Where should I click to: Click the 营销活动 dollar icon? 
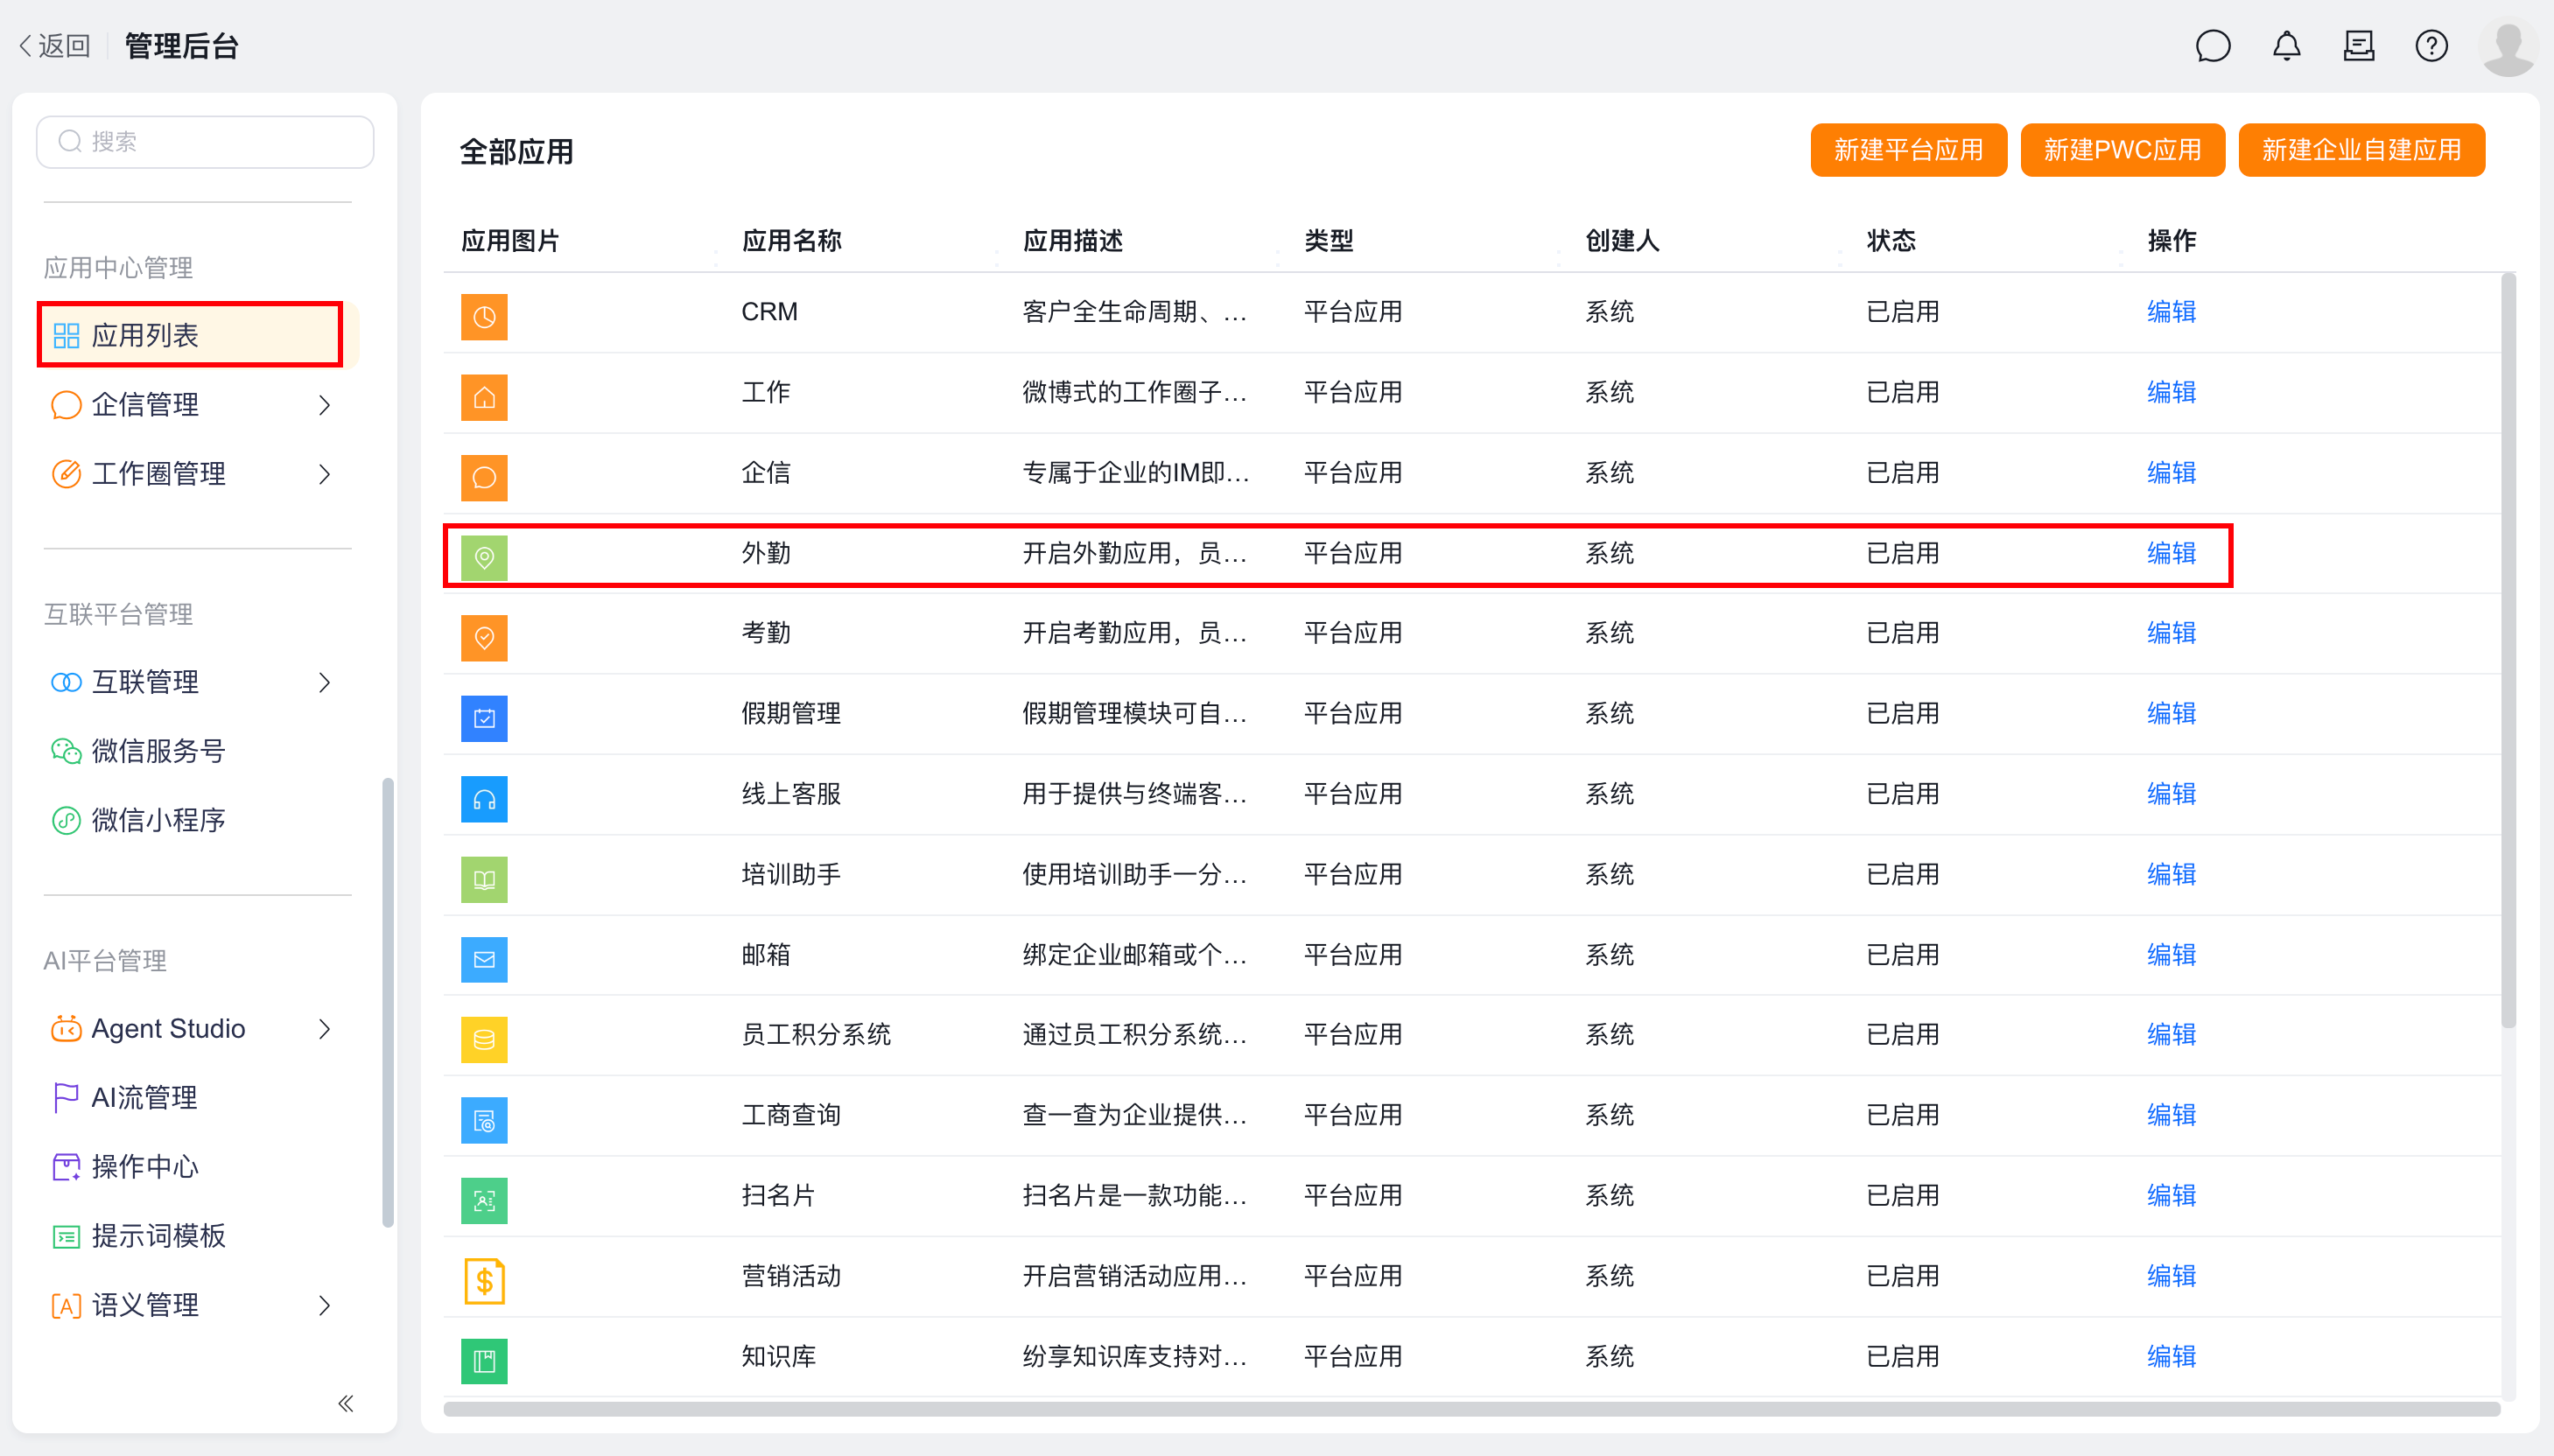(484, 1281)
